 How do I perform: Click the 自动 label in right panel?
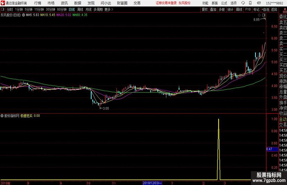tap(283, 119)
